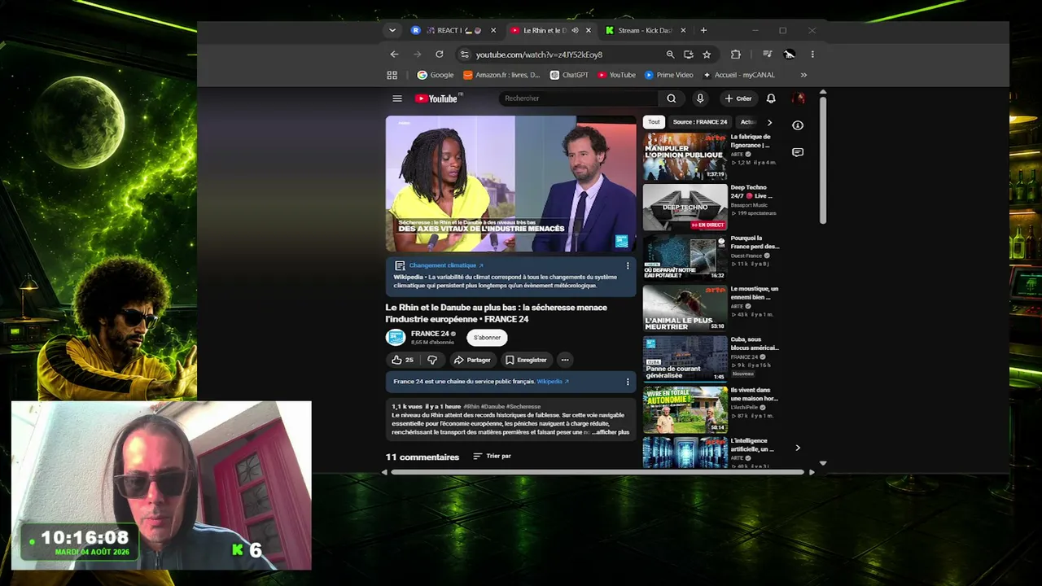
Task: Open the tab search dropdown arrow
Action: pos(392,31)
